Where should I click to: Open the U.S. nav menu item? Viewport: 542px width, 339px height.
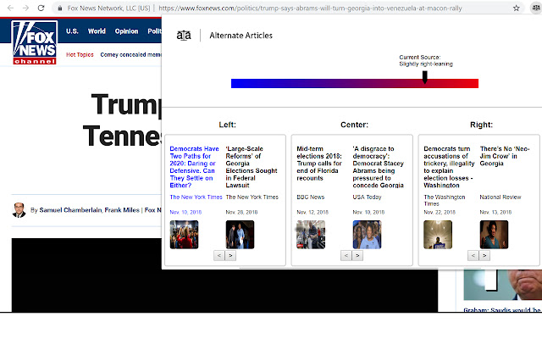[x=72, y=31]
